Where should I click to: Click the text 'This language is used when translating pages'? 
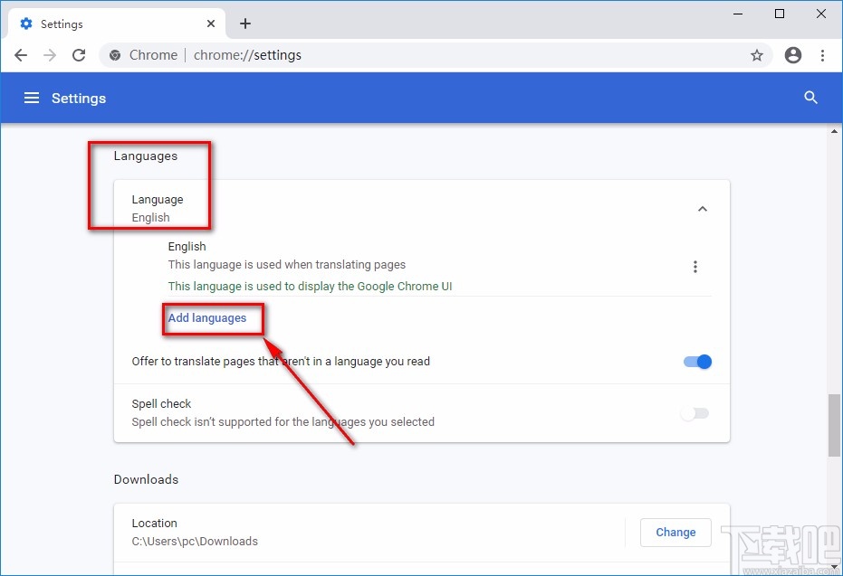tap(286, 265)
